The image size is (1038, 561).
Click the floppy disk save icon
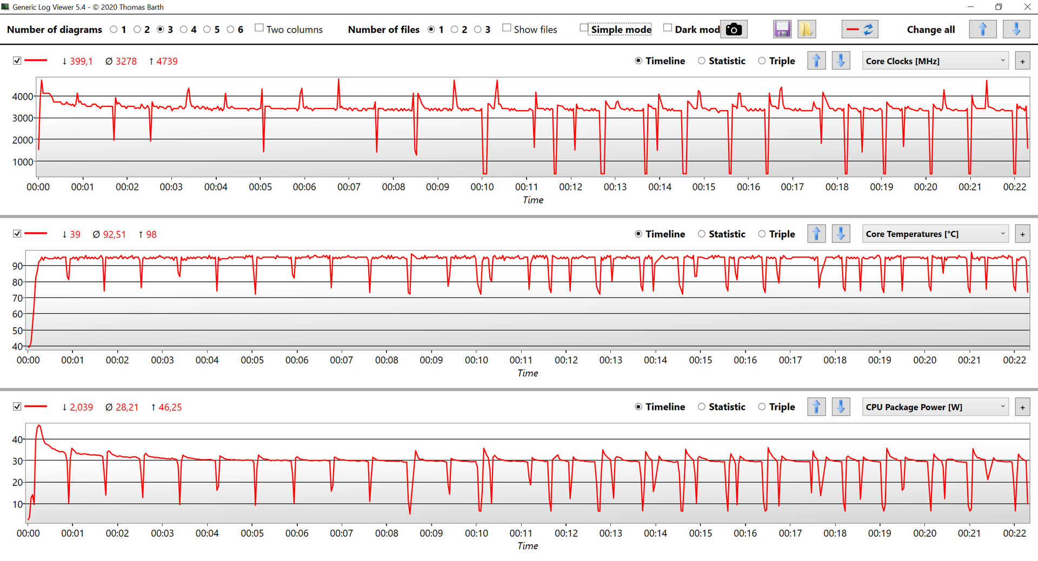point(782,29)
